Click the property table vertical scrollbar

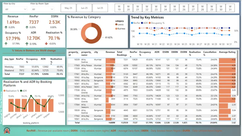(x=238, y=72)
